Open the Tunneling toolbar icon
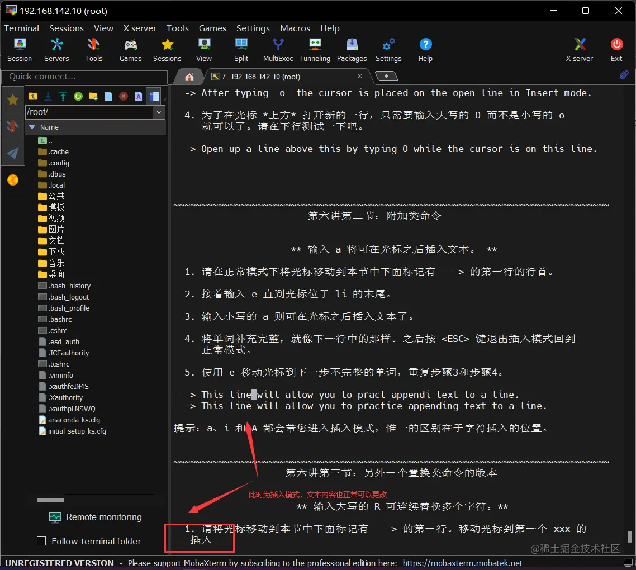Screen dimensions: 636x570 point(315,50)
